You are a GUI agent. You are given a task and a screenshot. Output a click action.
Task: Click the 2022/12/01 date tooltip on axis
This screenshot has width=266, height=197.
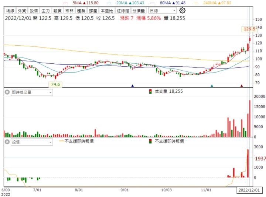tap(249, 190)
